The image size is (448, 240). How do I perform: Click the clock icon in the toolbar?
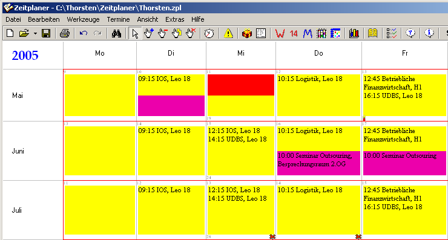(x=209, y=33)
